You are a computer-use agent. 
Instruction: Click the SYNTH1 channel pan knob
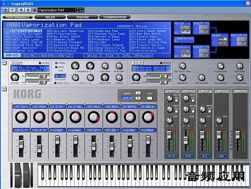[x=170, y=120]
